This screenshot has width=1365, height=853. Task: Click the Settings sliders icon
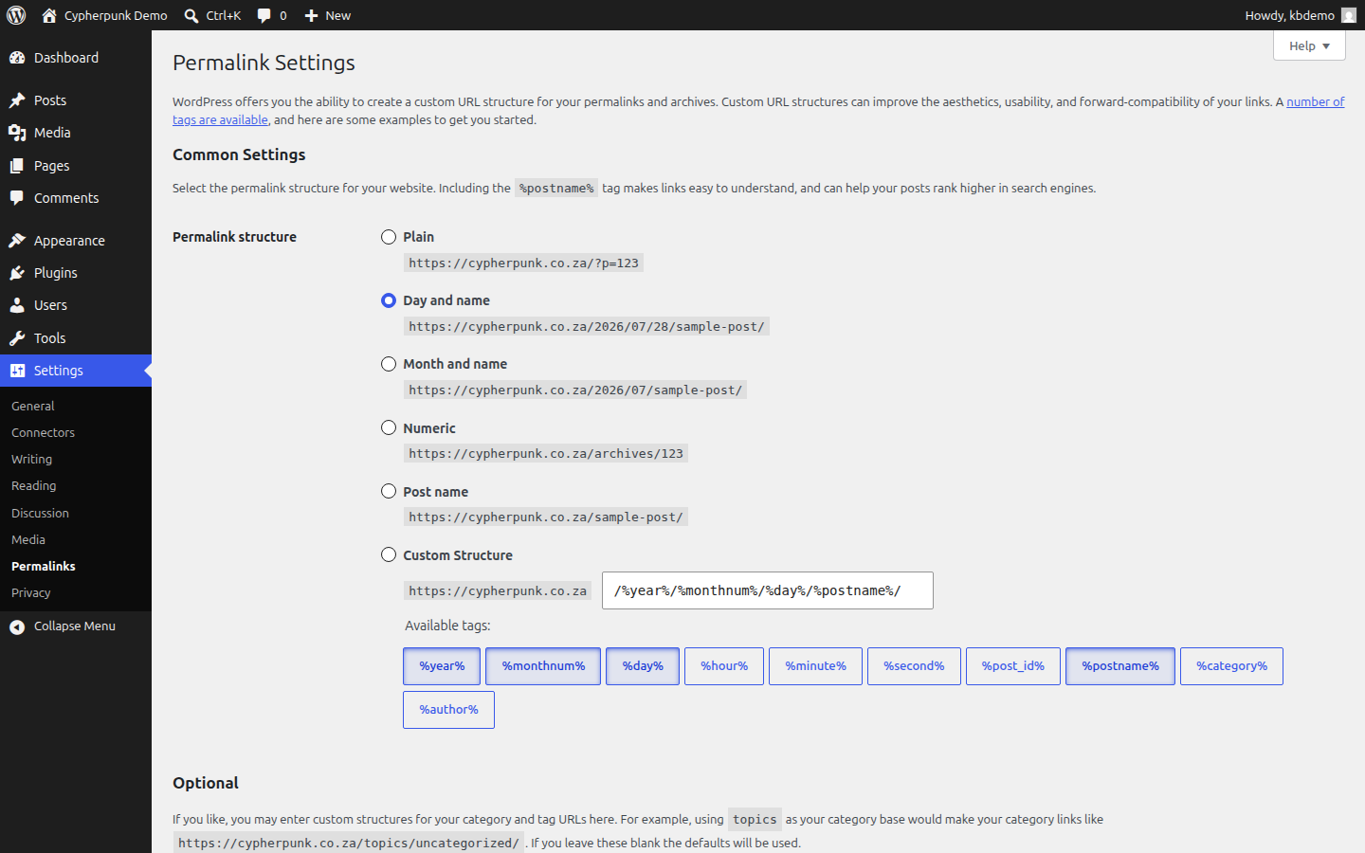click(x=17, y=371)
